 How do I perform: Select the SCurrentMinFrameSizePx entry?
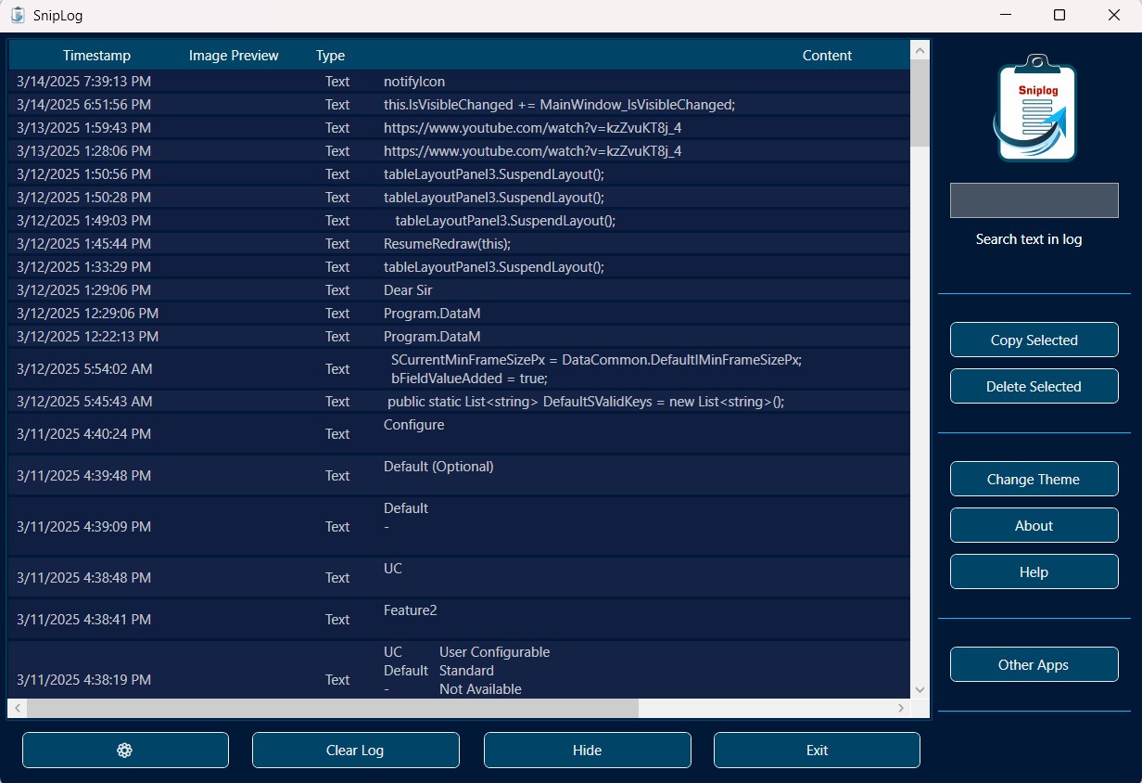click(x=460, y=369)
